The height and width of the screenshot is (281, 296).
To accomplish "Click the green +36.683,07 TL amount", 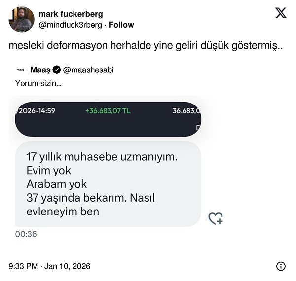I will point(108,111).
